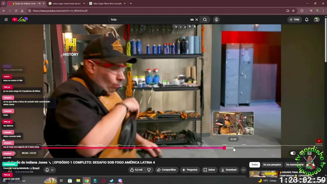Viewport: 327px width, 184px height.
Task: Bookmark this page with the star
Action: 293,11
